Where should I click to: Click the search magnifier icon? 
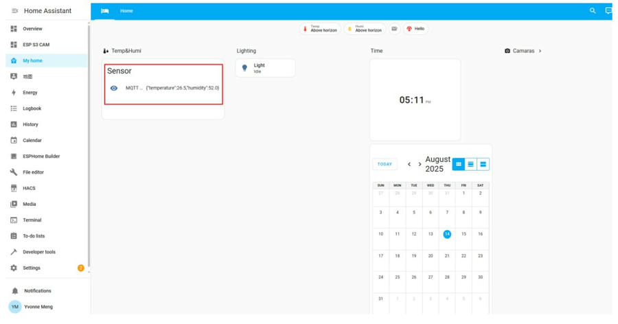tap(593, 11)
